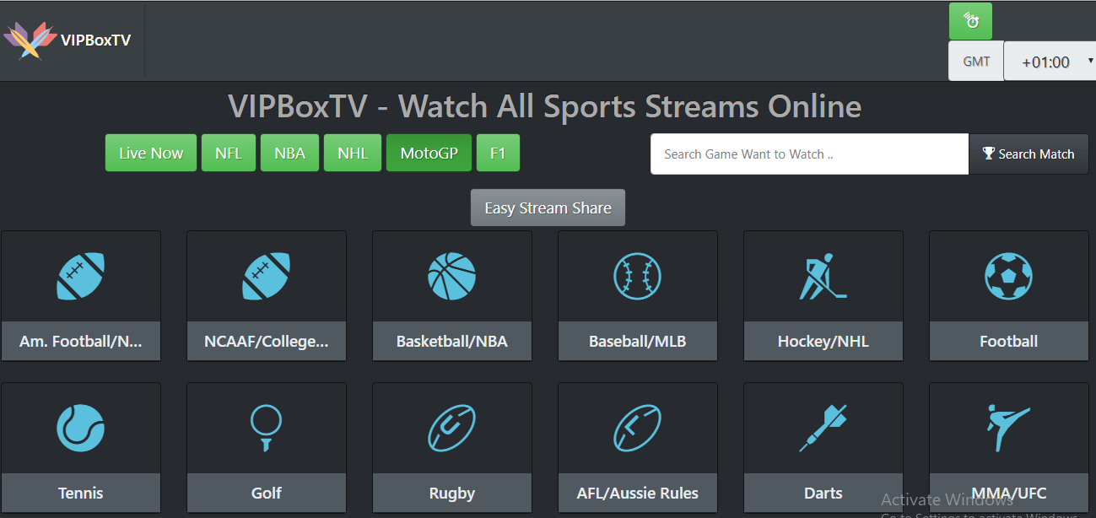Click the Search Match button

pyautogui.click(x=1029, y=154)
